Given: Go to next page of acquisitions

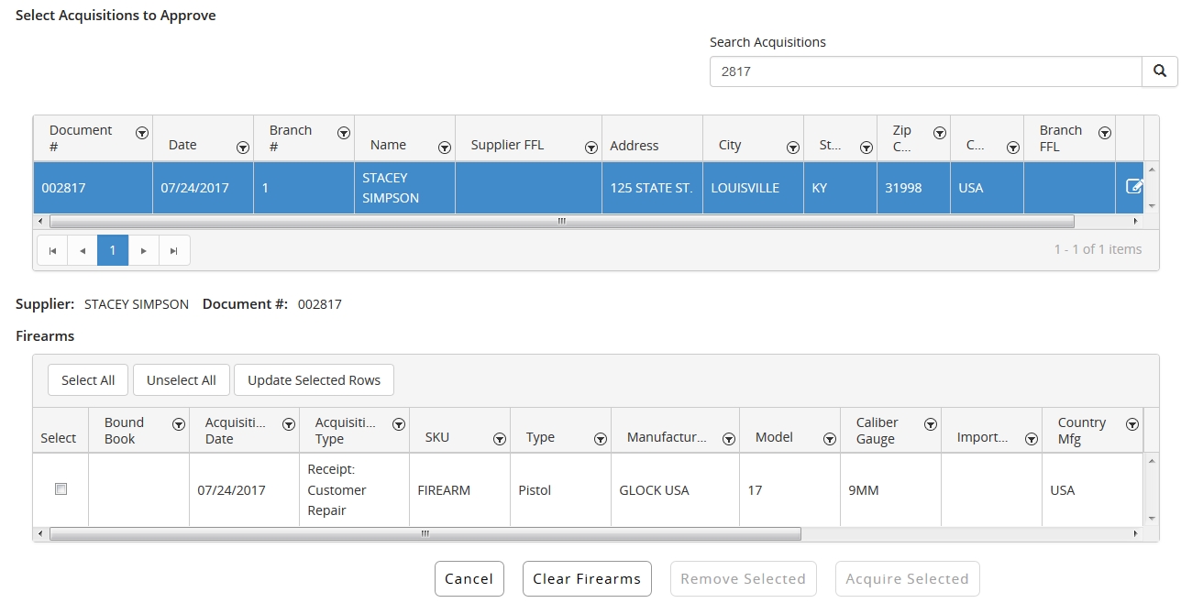Looking at the screenshot, I should [143, 250].
